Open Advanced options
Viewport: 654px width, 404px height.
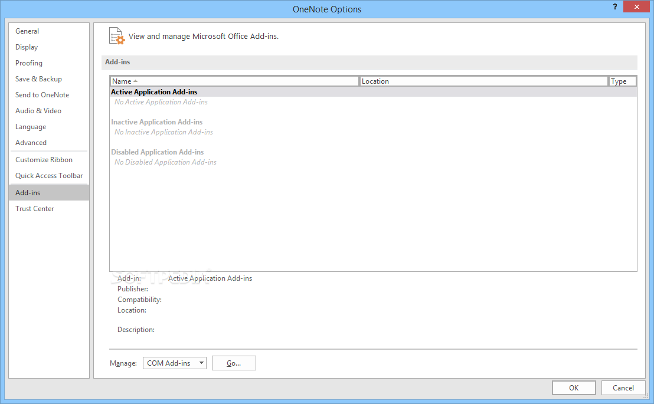(x=49, y=143)
